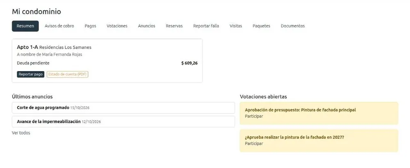Click Participar under fachada en 2027 vote
Image resolution: width=410 pixels, height=168 pixels.
254,143
